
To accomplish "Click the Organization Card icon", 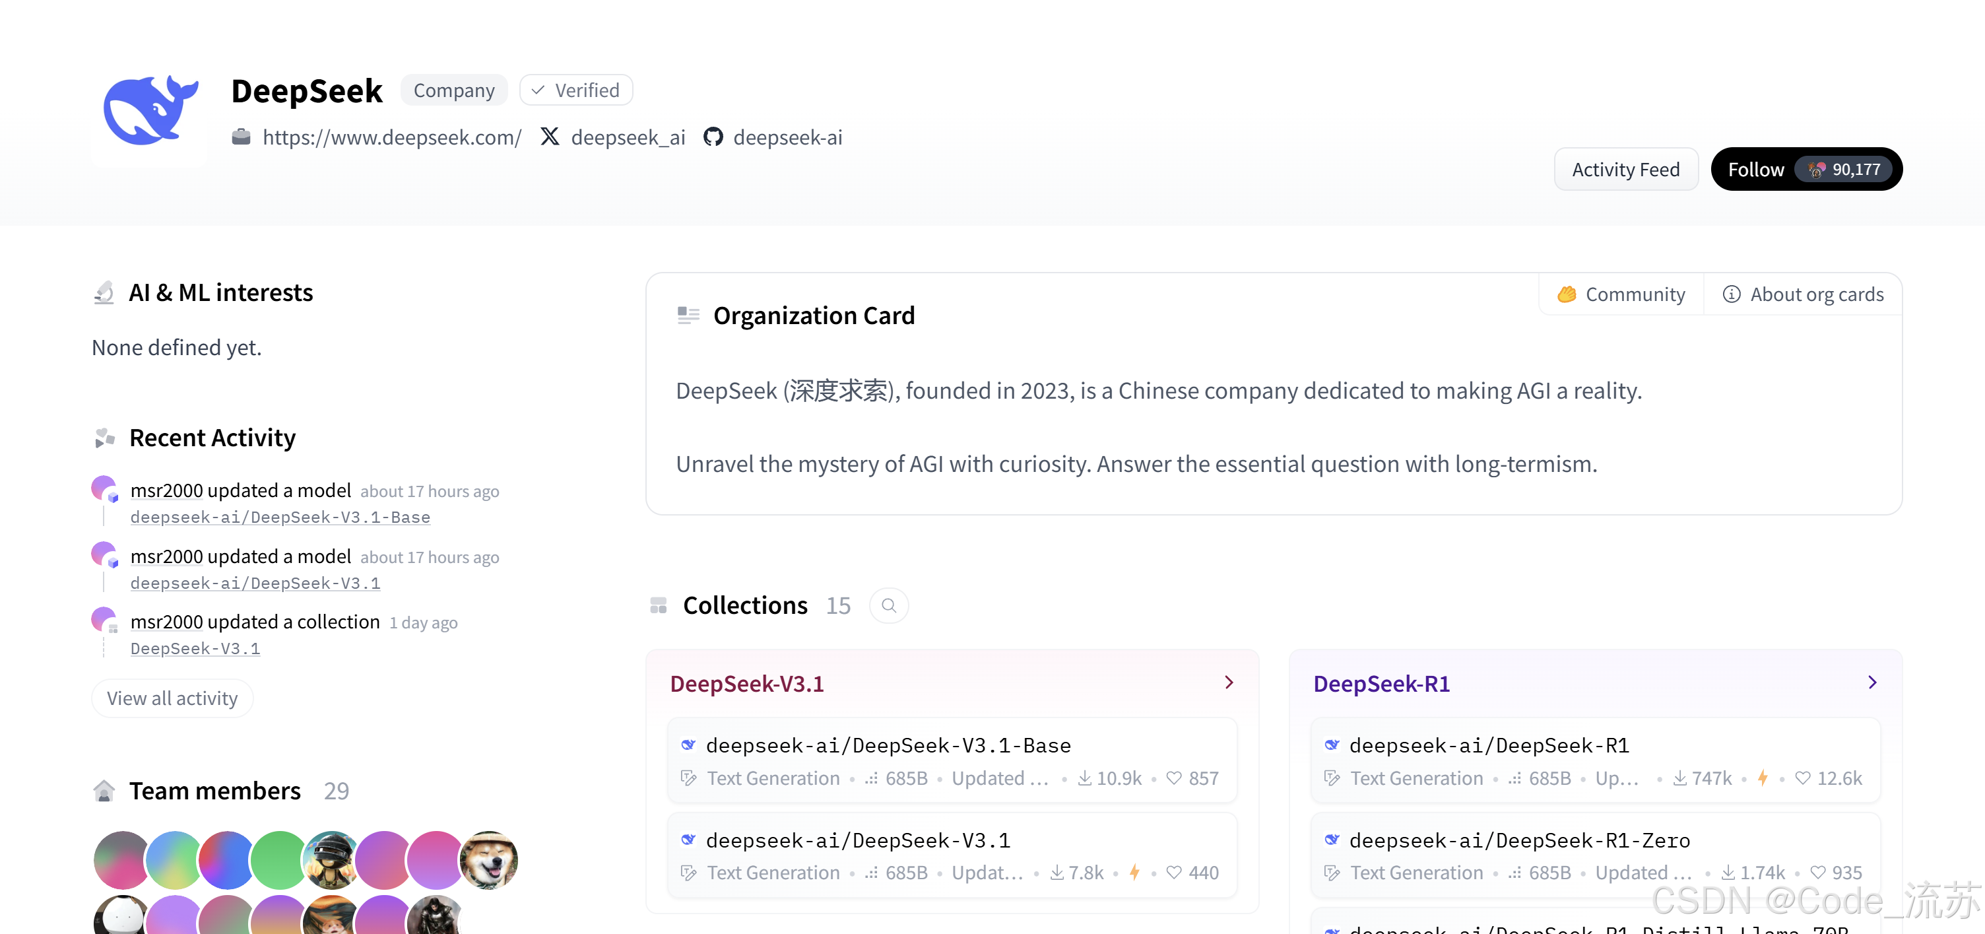I will (688, 316).
